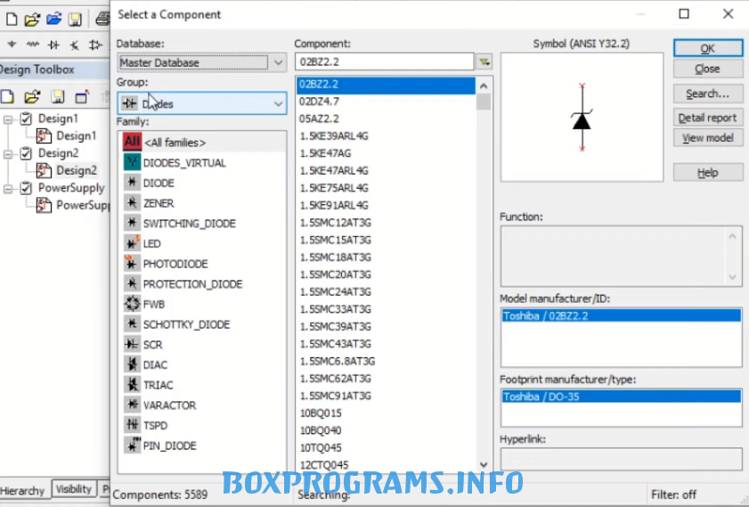This screenshot has width=749, height=507.
Task: Toggle the Design1 checkbox in the toolbox
Action: [26, 119]
